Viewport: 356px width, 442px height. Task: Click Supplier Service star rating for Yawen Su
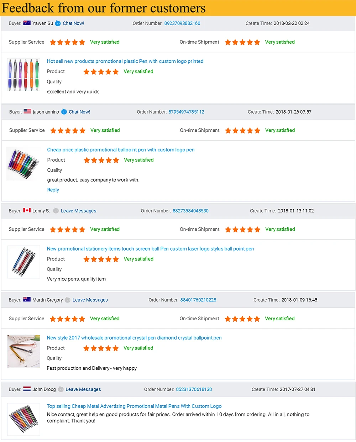(x=67, y=42)
